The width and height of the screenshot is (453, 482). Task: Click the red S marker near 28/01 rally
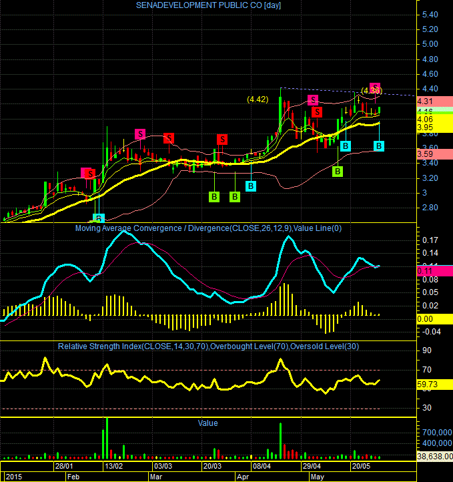coord(89,174)
